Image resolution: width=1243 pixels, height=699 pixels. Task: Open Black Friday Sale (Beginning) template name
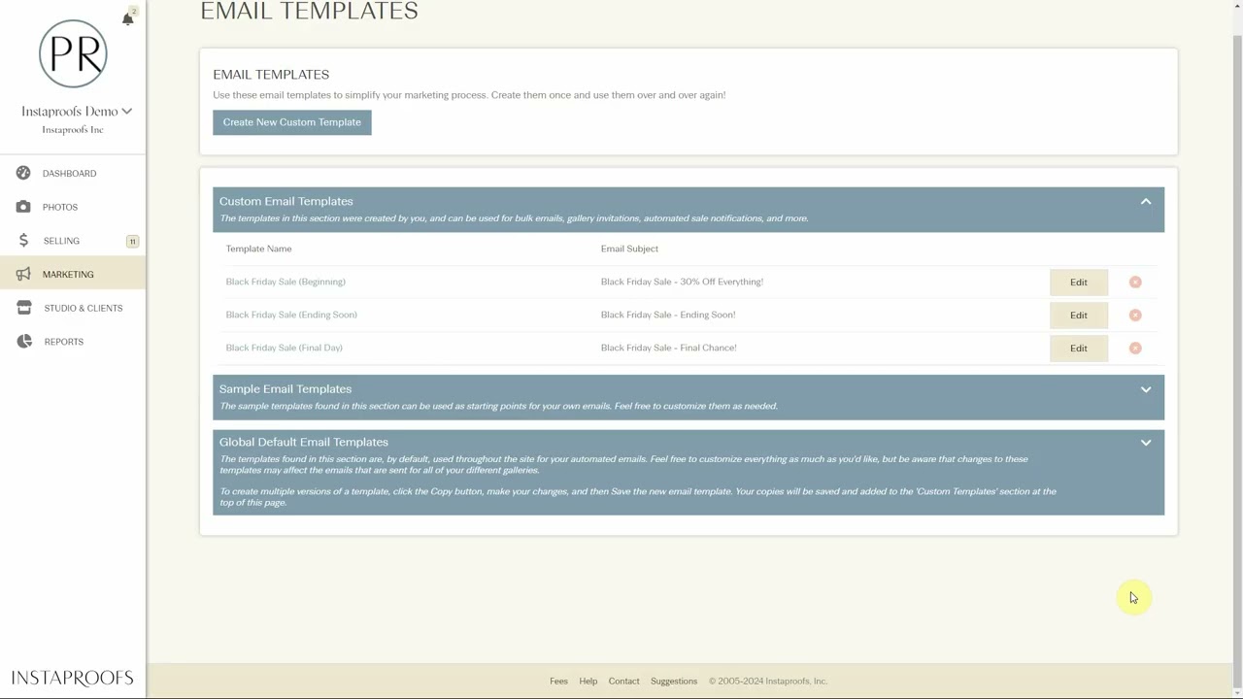click(286, 282)
